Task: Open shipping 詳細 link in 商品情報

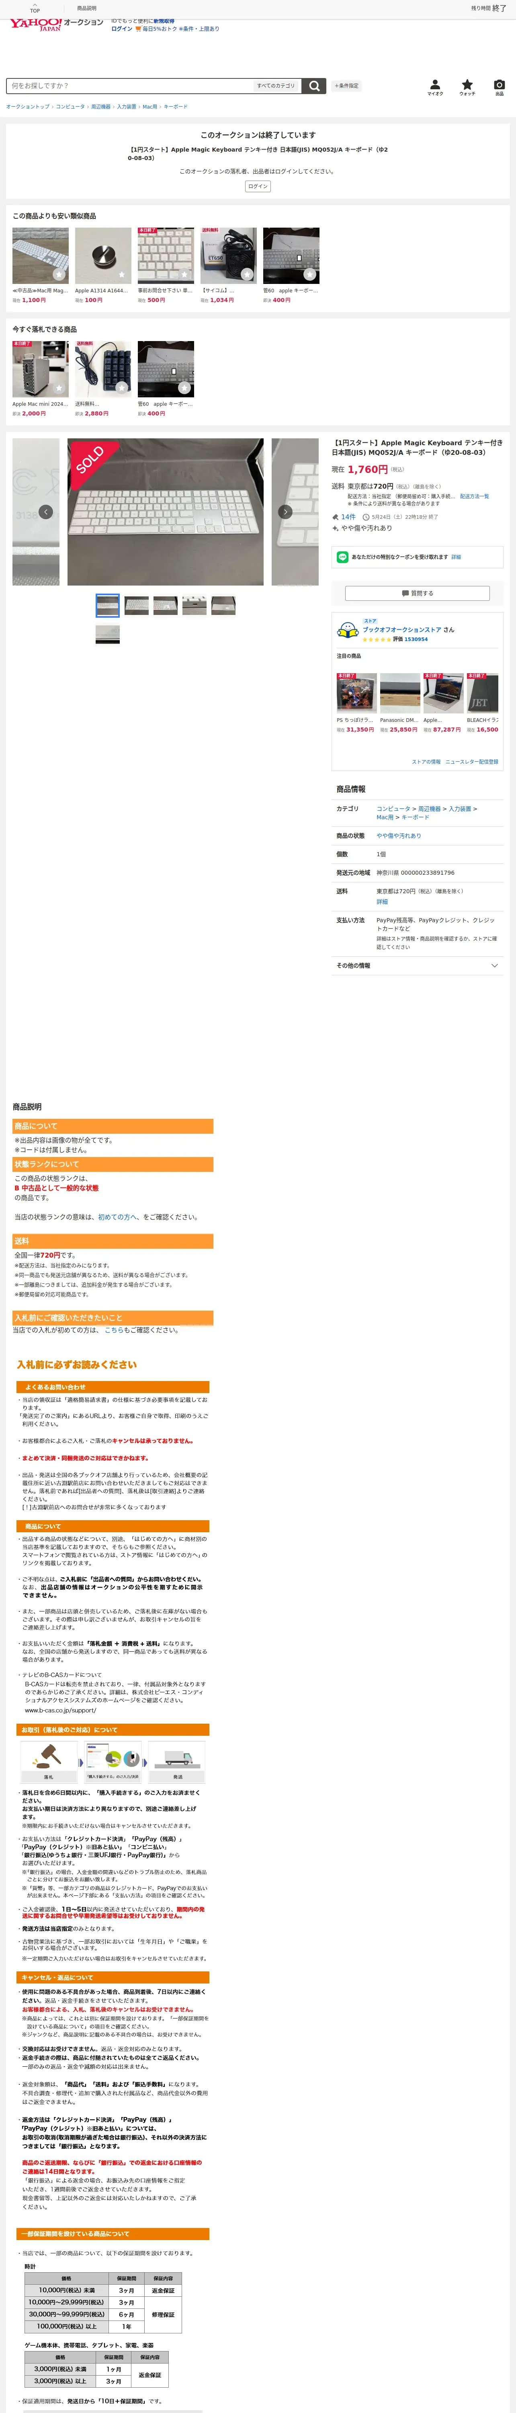Action: click(x=382, y=902)
